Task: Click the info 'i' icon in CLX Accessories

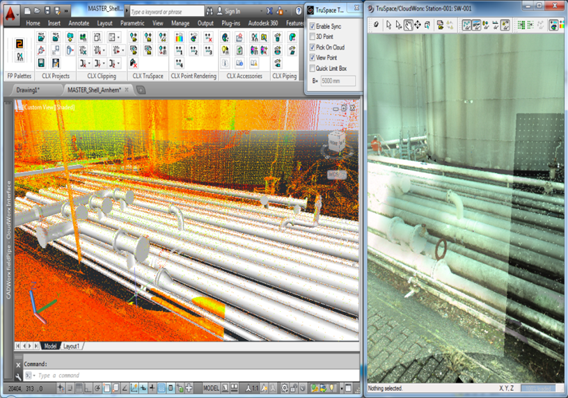Action: (x=226, y=63)
